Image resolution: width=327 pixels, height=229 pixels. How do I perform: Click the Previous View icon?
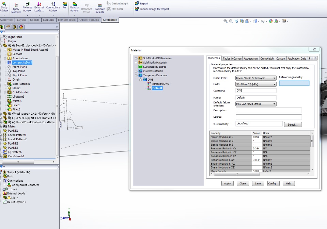coord(236,21)
